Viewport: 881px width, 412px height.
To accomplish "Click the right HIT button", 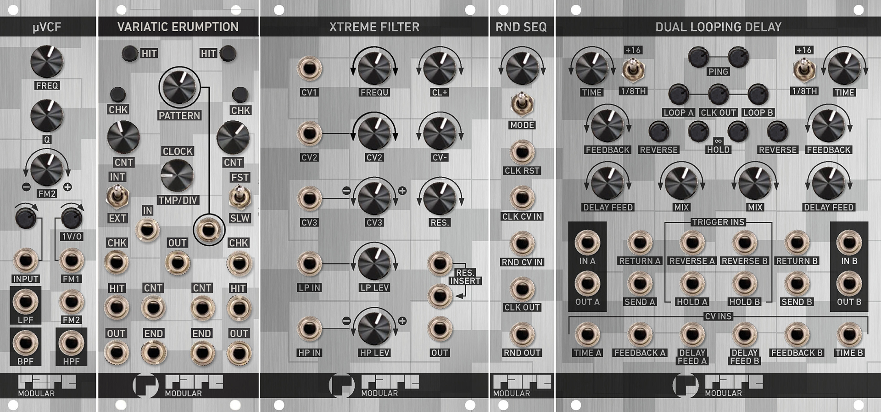I will pos(228,53).
